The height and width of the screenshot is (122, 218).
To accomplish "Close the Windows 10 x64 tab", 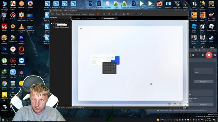I will pyautogui.click(x=116, y=18).
